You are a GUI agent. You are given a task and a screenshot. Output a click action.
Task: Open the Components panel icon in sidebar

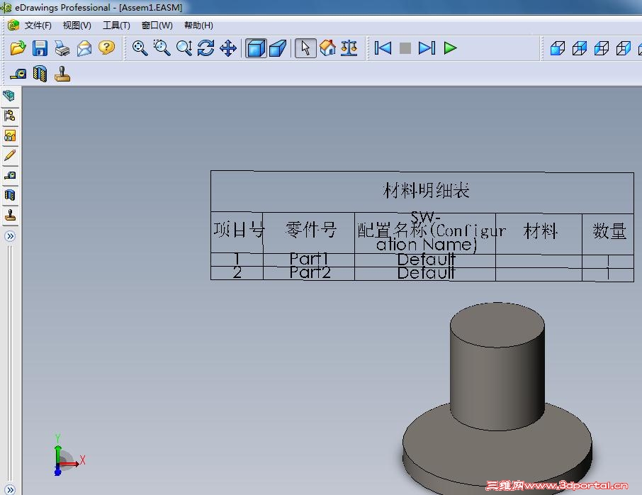pos(10,116)
